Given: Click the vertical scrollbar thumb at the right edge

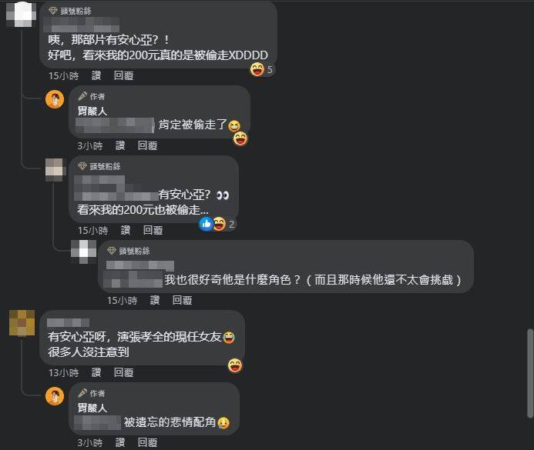Looking at the screenshot, I should [530, 373].
